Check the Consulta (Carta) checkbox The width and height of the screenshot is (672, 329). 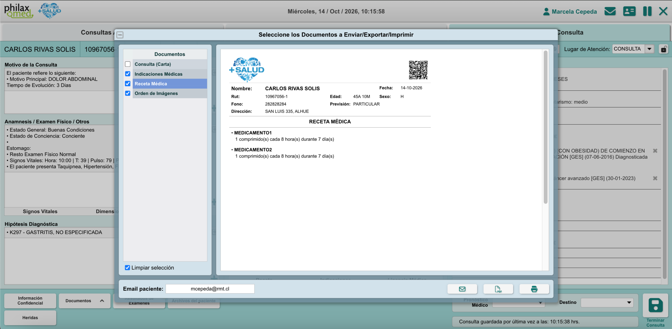pyautogui.click(x=128, y=64)
